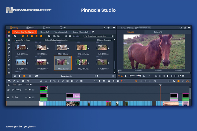This screenshot has height=131, width=197.
Task: Toggle the orange 'A' audio stream button
Action: click(x=122, y=76)
